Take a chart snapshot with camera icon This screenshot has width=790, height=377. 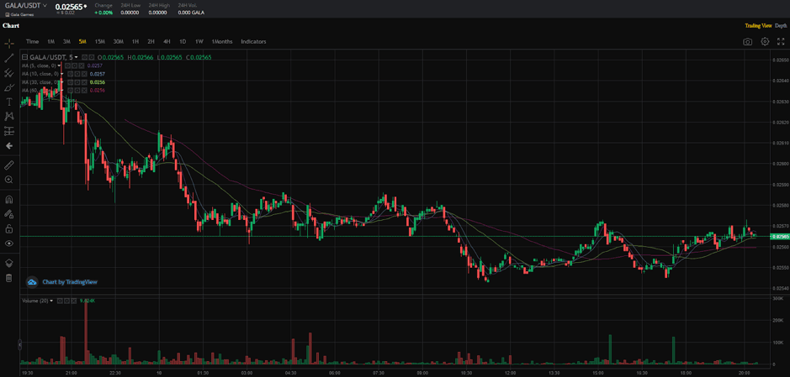pos(747,41)
